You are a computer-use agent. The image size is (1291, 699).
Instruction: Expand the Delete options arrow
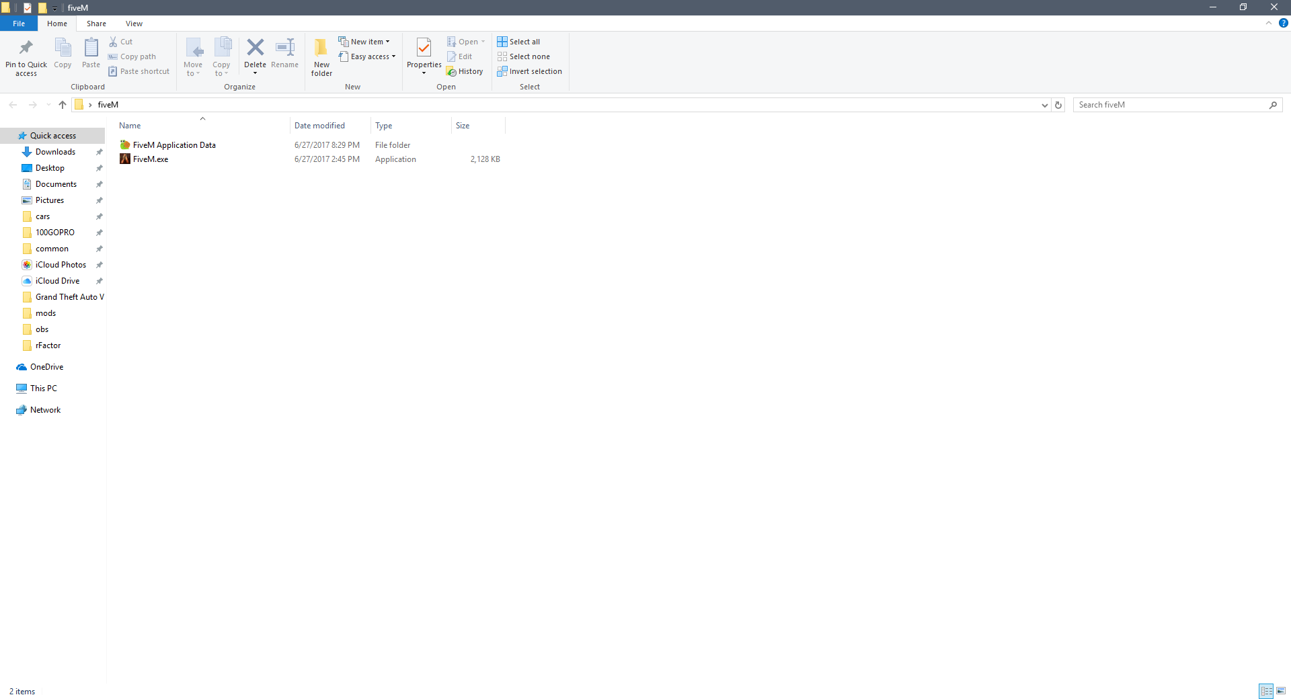click(x=255, y=73)
